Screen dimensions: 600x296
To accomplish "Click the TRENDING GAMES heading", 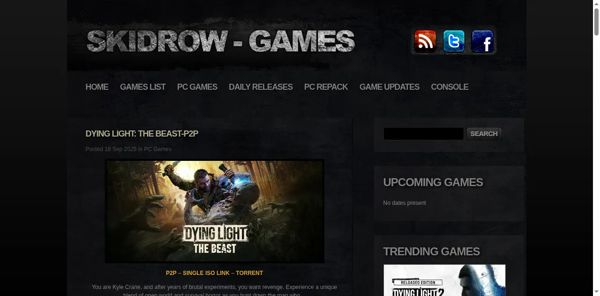I will tap(432, 252).
